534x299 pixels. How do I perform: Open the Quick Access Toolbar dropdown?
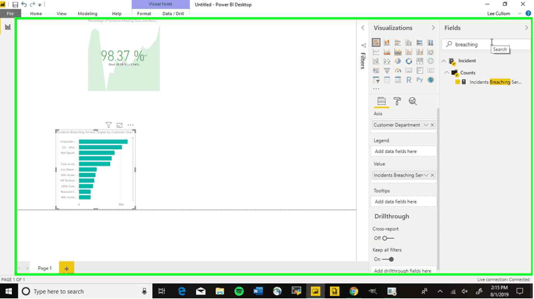(x=40, y=5)
